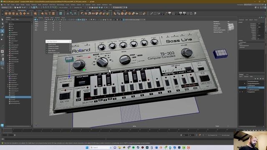The height and width of the screenshot is (150, 267).
Task: Choose 2 Points to 2 Points entry
Action: pyautogui.click(x=53, y=46)
